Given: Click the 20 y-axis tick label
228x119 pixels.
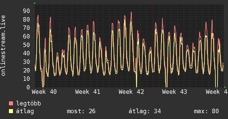Looking at the screenshot, I should click(x=27, y=70).
